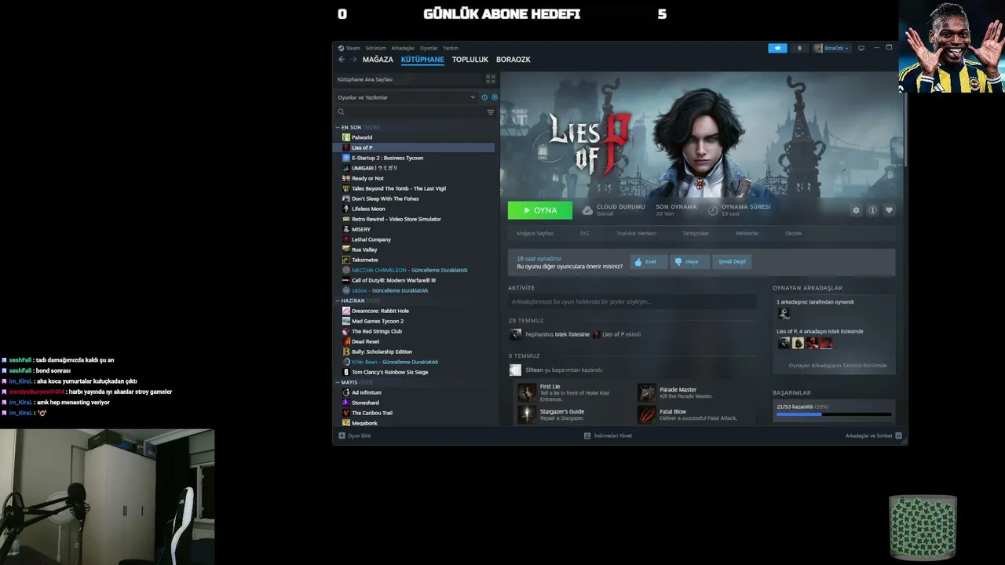Image resolution: width=1005 pixels, height=565 pixels.
Task: Collapse the EN SON section
Action: (x=338, y=127)
